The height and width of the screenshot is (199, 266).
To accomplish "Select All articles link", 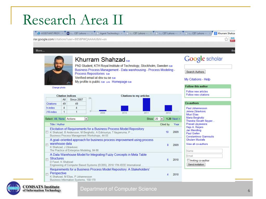I will (56, 119).
